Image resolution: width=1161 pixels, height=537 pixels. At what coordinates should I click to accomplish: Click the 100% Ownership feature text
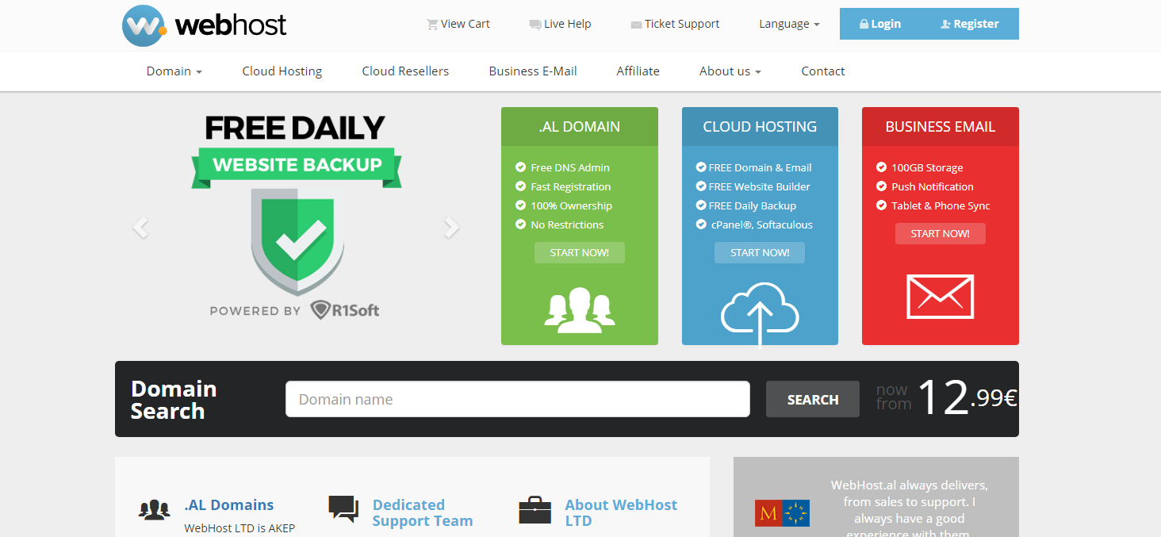coord(572,205)
